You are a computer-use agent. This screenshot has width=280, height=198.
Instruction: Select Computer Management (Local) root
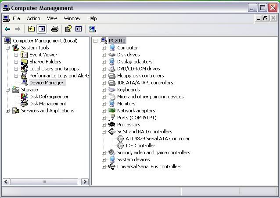[45, 41]
